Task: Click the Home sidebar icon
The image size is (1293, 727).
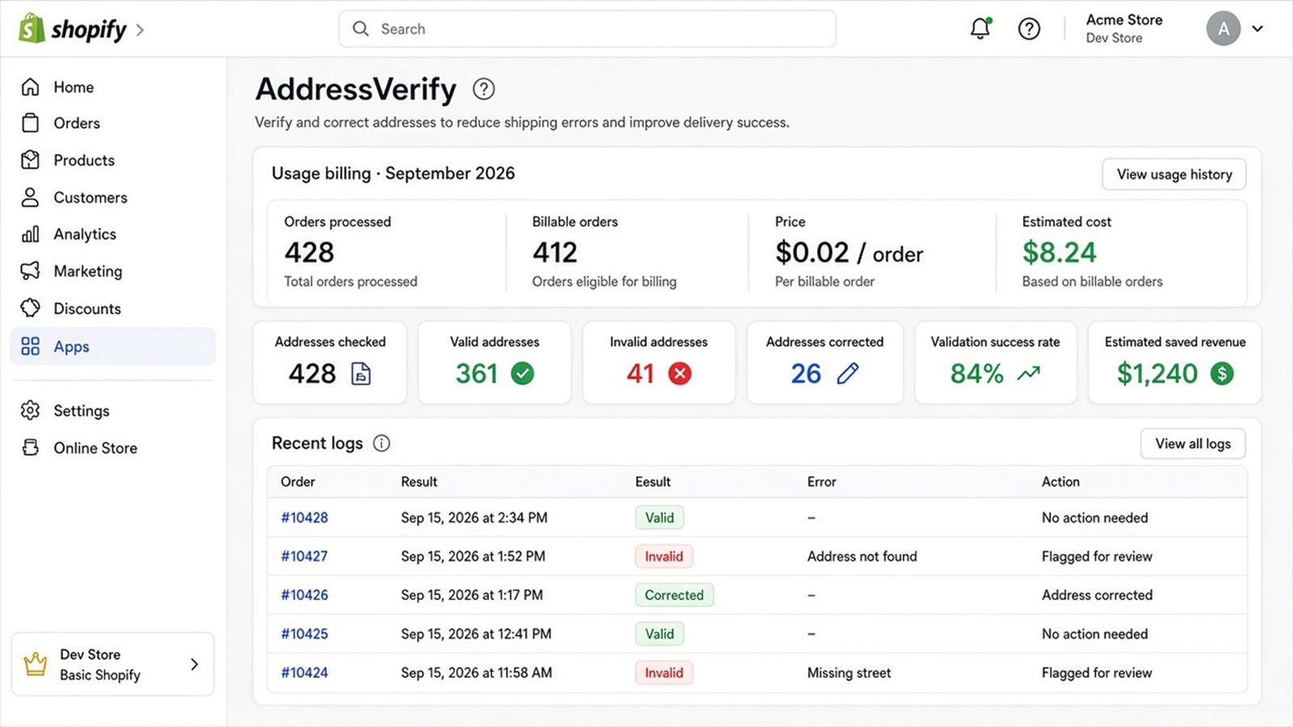Action: 31,86
